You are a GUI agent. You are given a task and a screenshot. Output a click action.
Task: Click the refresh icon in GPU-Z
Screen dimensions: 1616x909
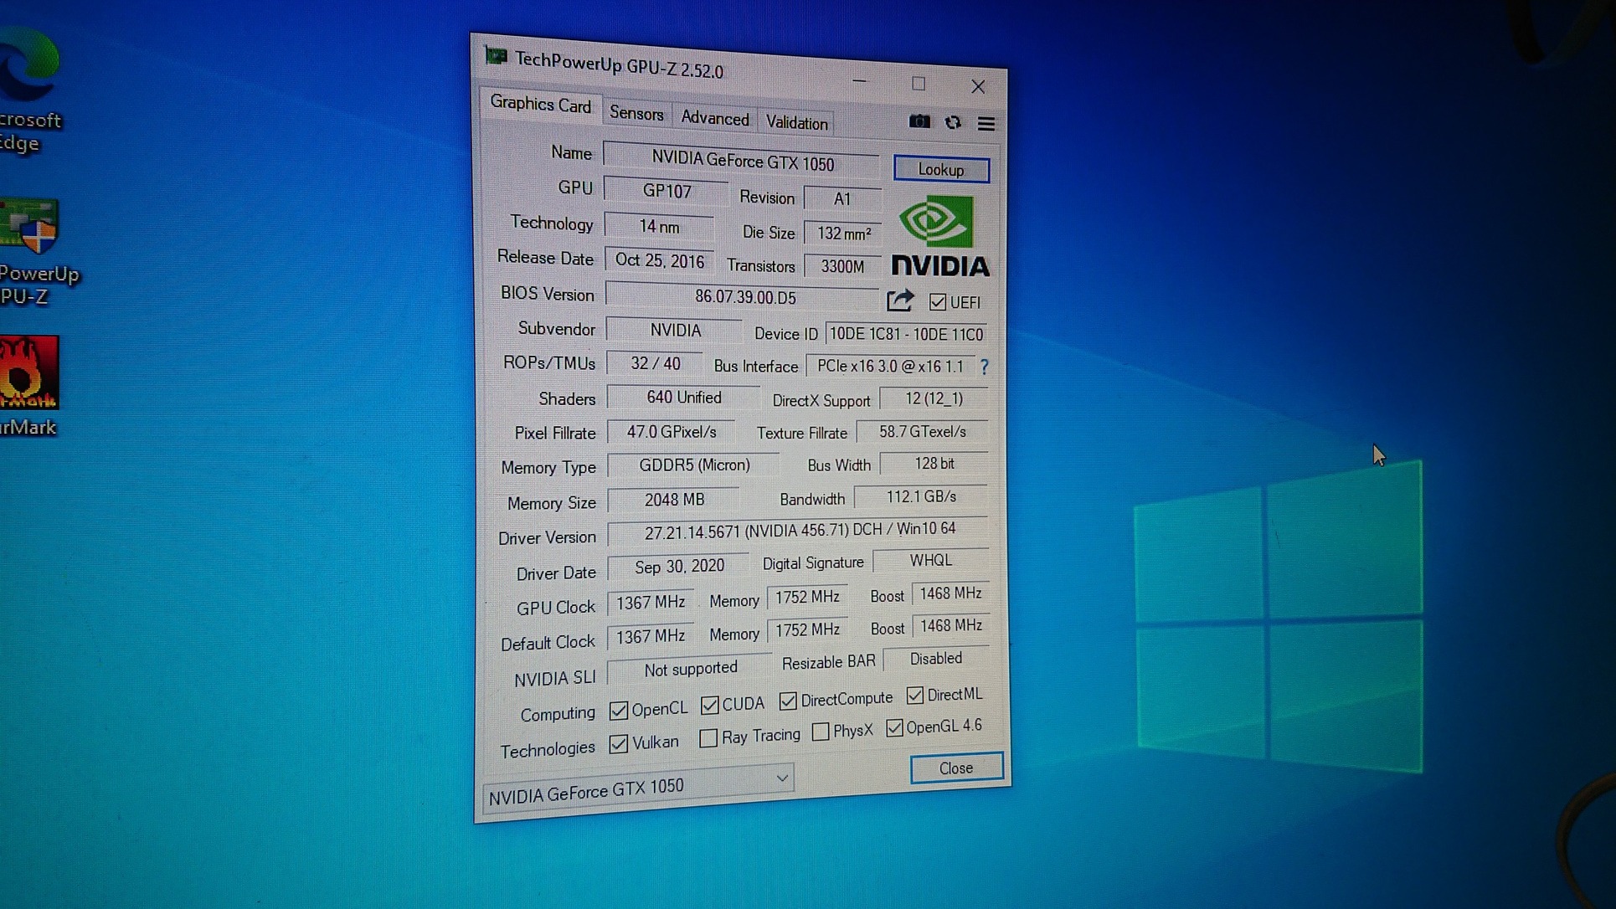click(x=953, y=123)
